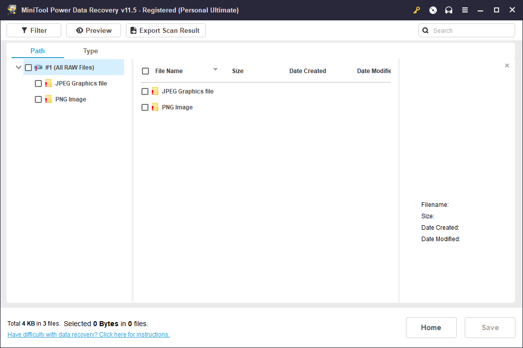Click inside the Search field
This screenshot has width=523, height=348.
pyautogui.click(x=467, y=30)
